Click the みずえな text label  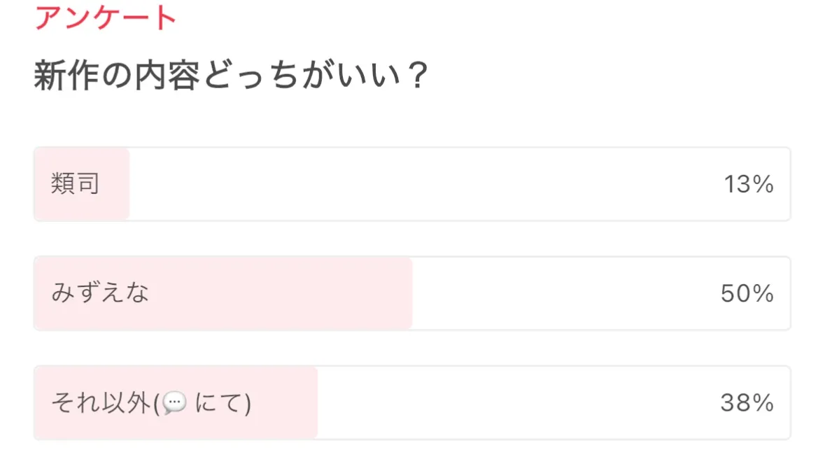[100, 293]
